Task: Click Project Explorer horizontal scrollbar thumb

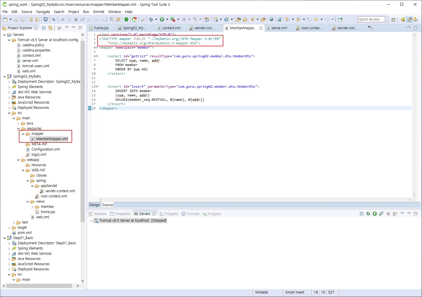Action: (x=39, y=286)
